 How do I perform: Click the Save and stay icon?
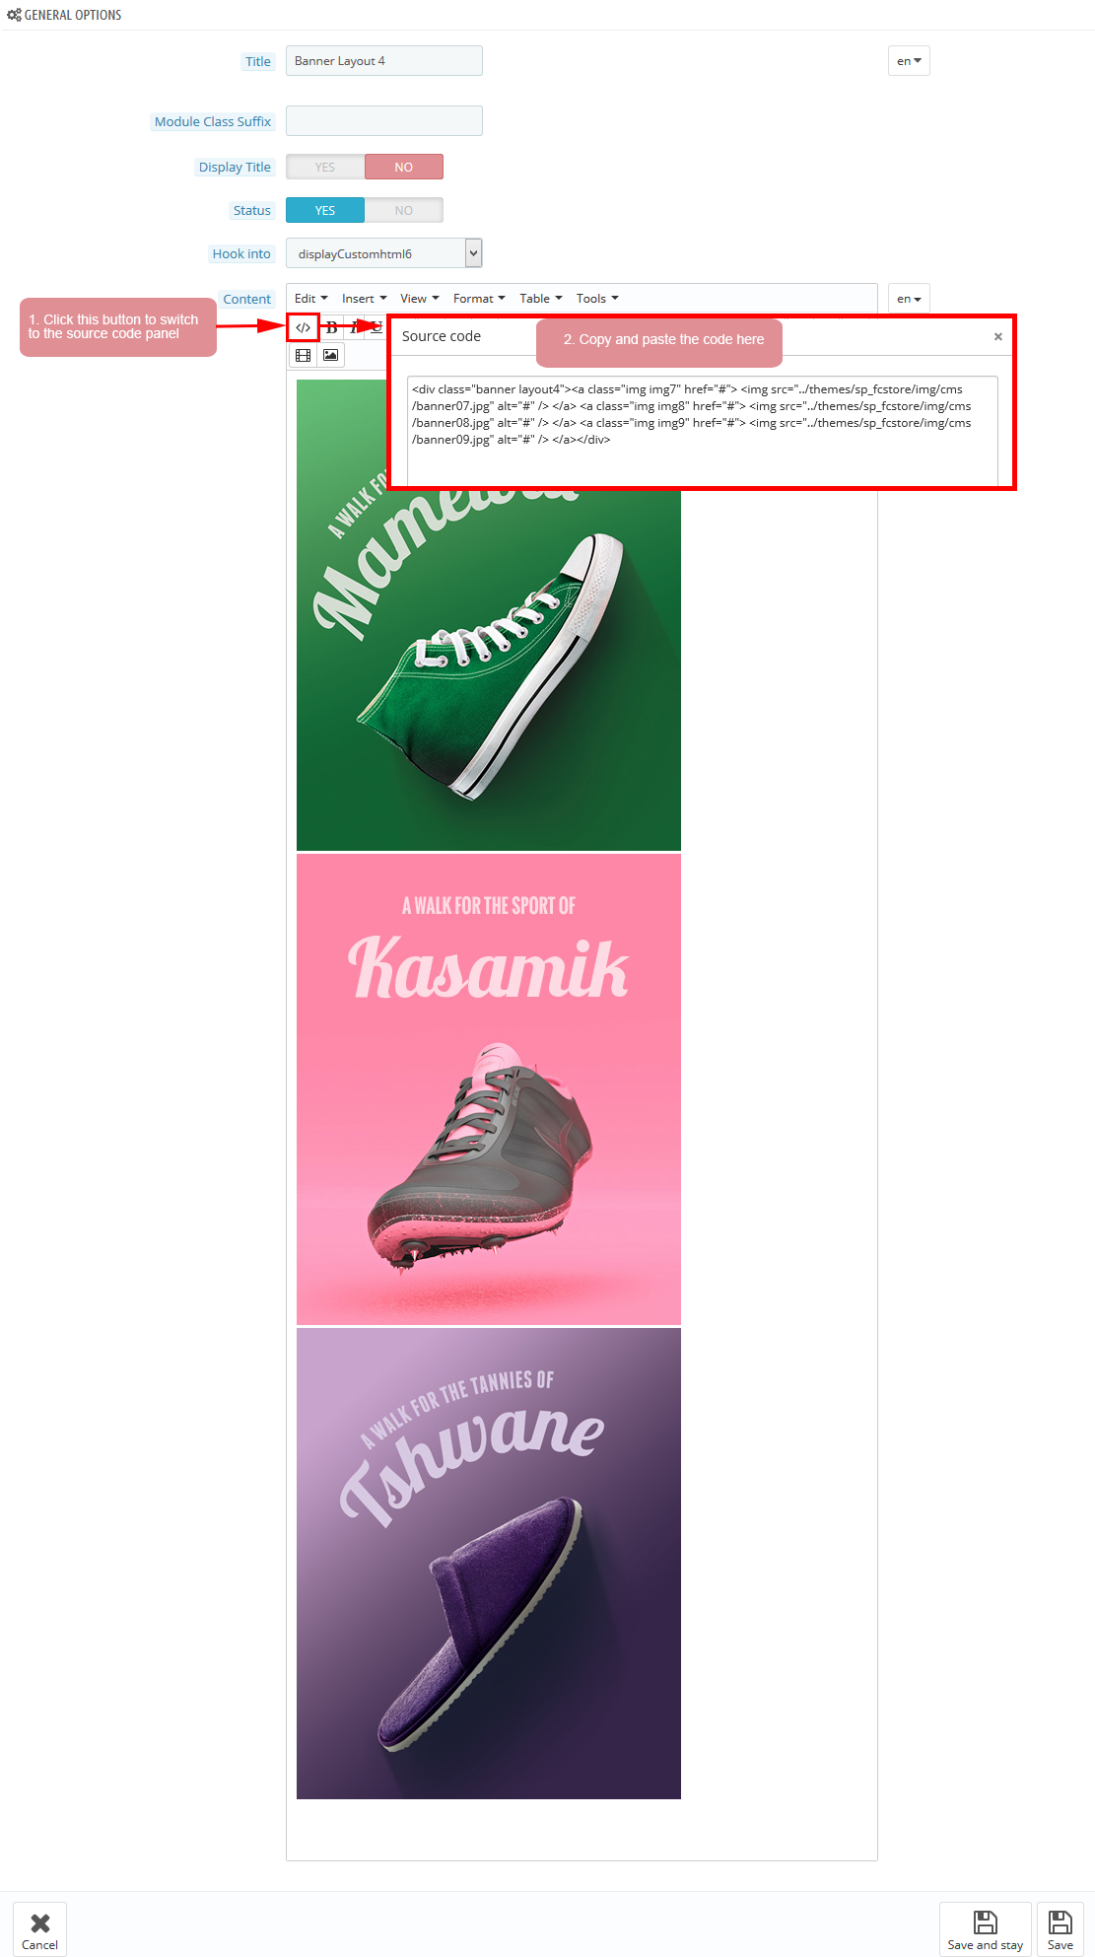coord(986,1922)
